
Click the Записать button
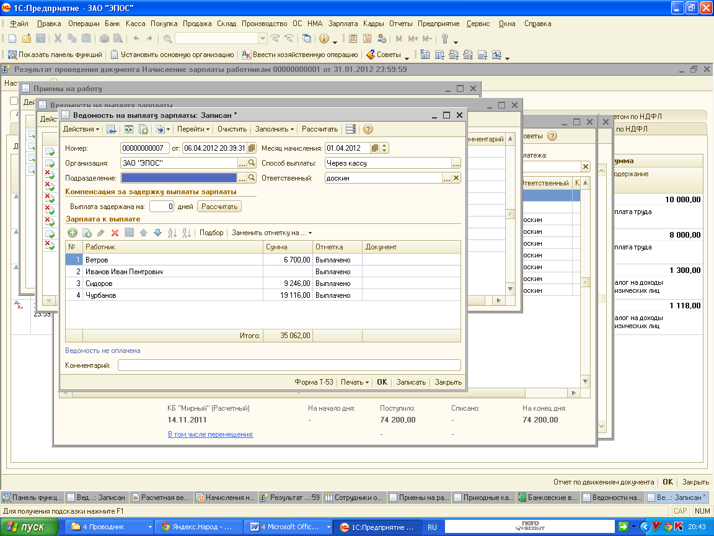point(411,382)
